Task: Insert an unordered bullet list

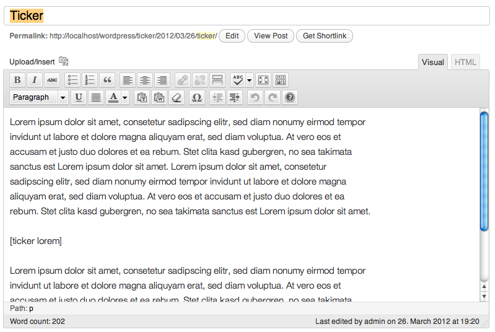Action: pyautogui.click(x=72, y=80)
